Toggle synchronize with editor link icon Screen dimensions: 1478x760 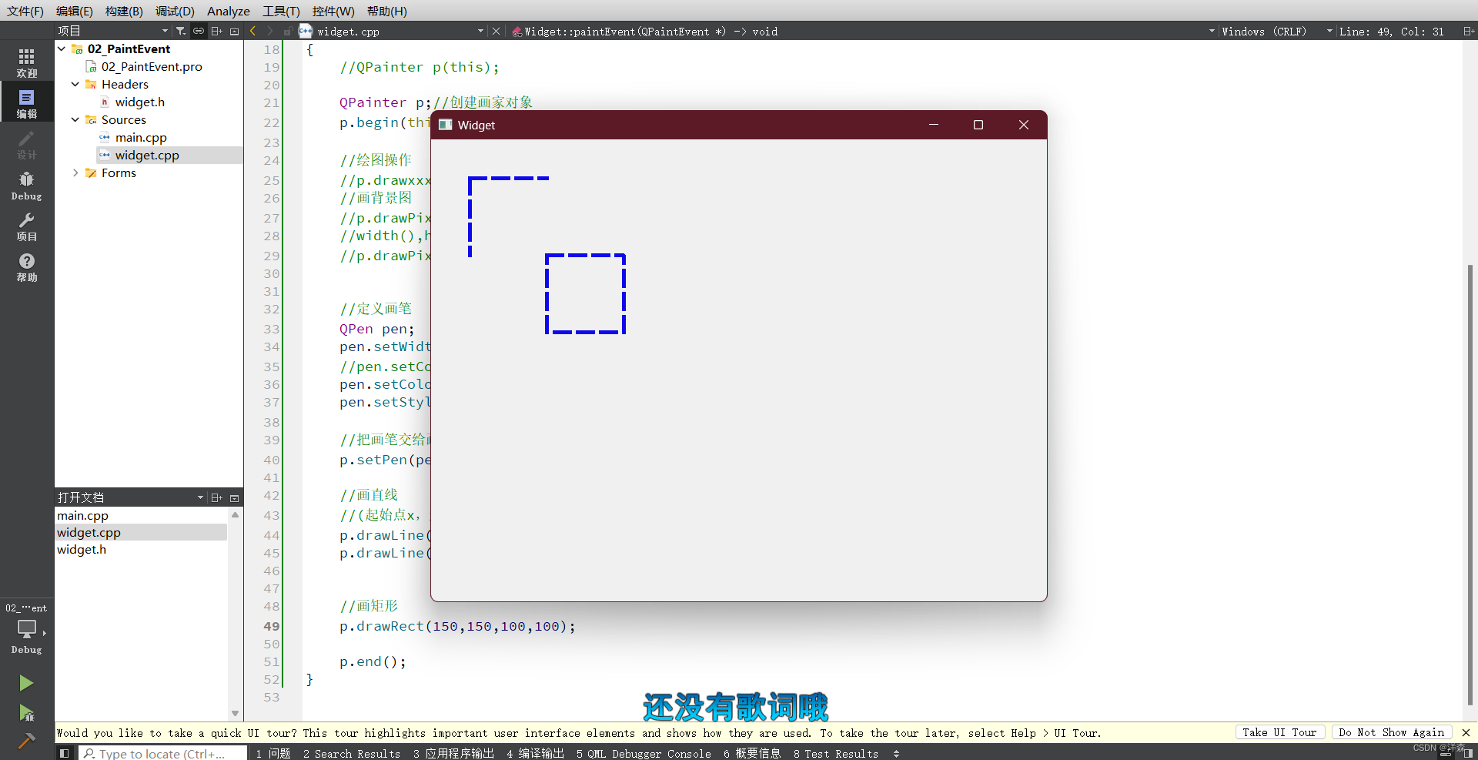[x=199, y=31]
